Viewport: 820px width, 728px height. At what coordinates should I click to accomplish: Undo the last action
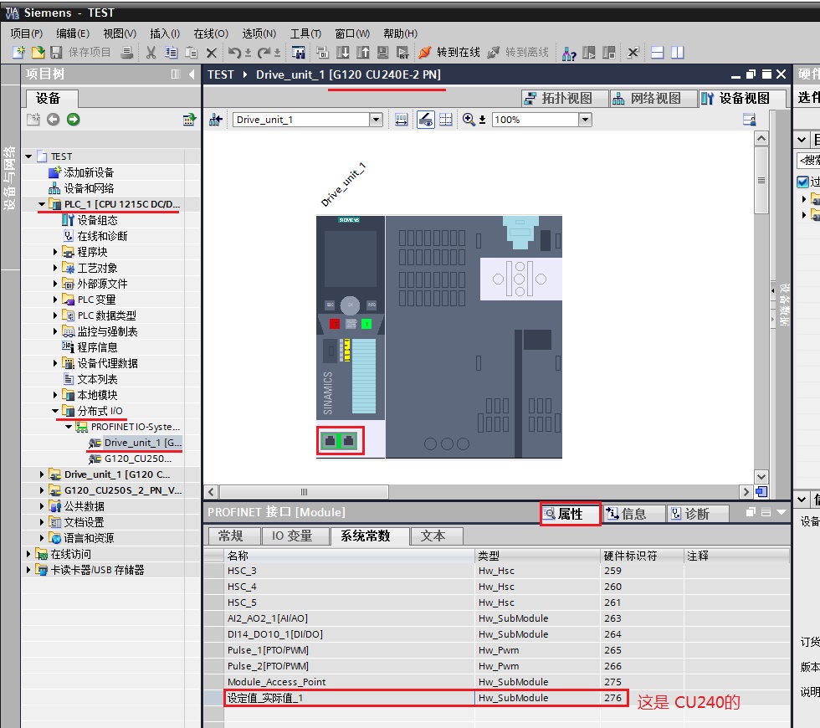[x=235, y=52]
